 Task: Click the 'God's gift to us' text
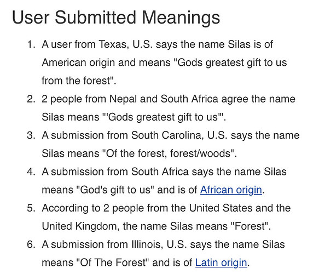pos(115,190)
